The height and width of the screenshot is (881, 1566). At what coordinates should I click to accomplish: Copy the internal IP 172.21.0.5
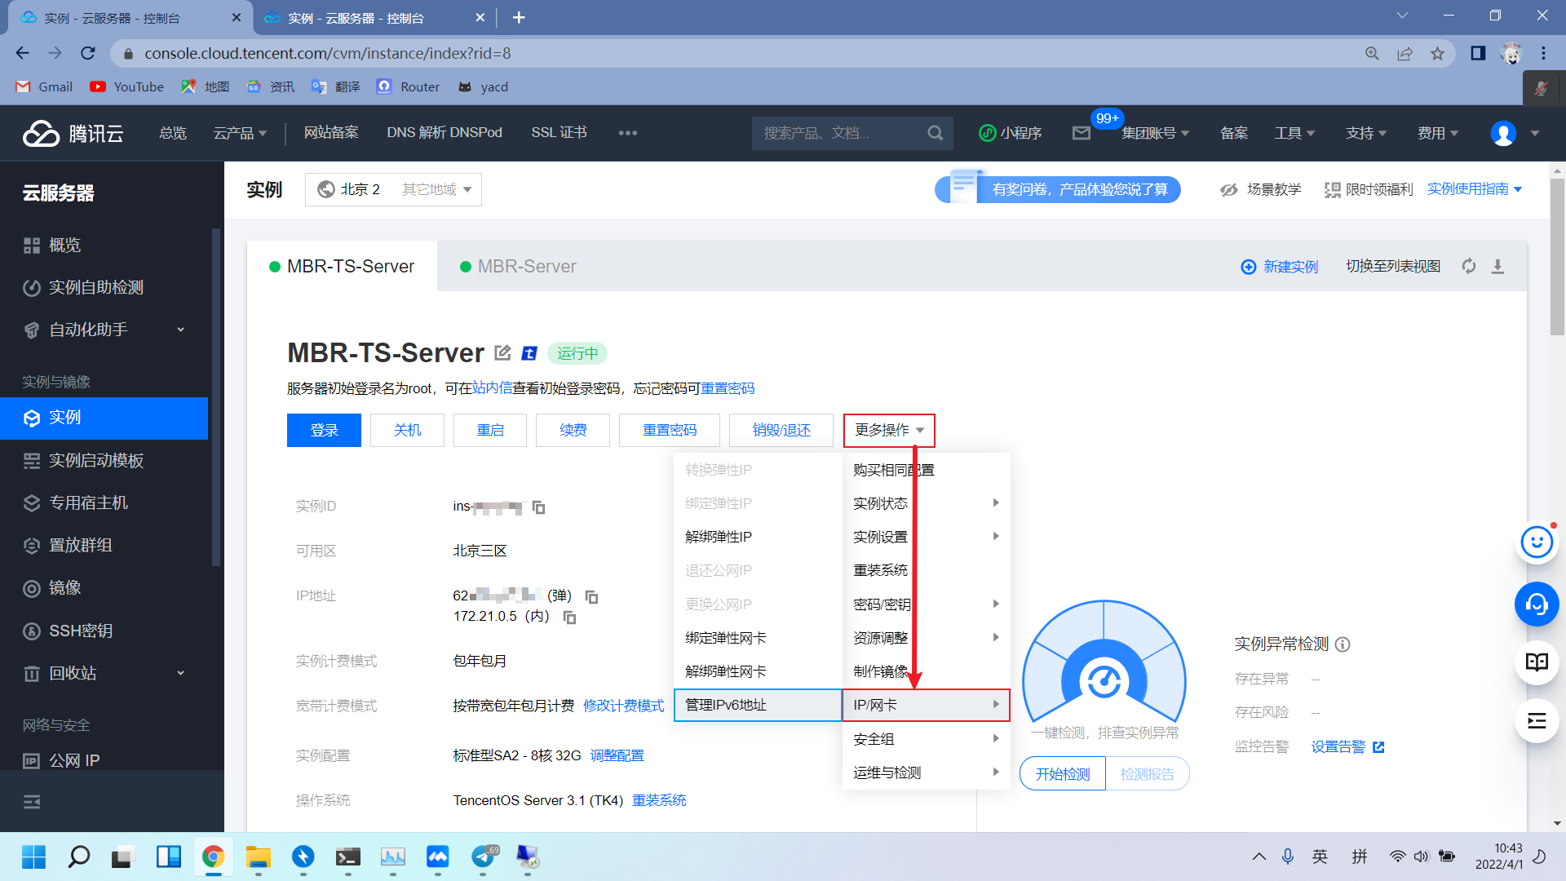coord(570,618)
